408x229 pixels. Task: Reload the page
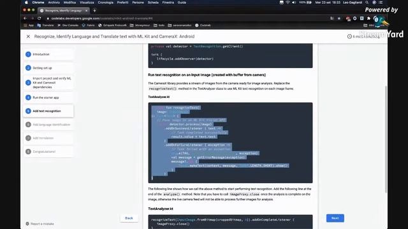point(40,18)
